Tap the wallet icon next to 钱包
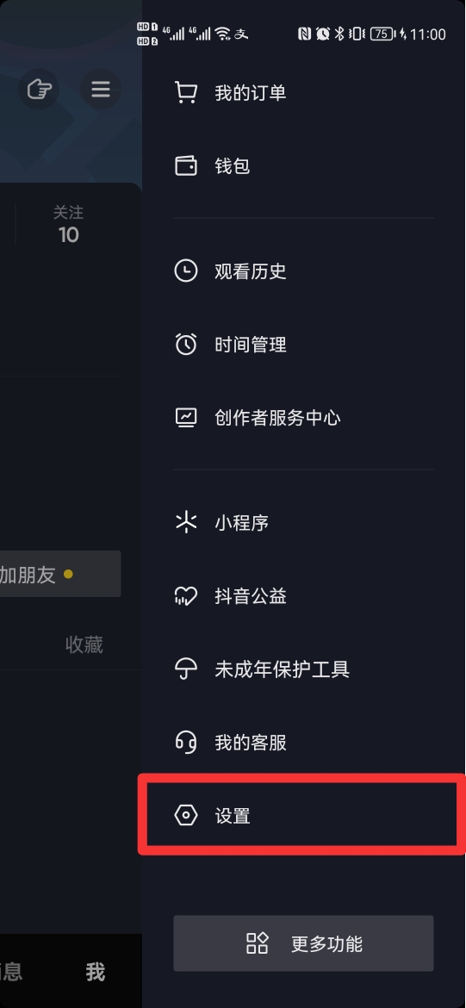This screenshot has width=466, height=1008. 186,166
